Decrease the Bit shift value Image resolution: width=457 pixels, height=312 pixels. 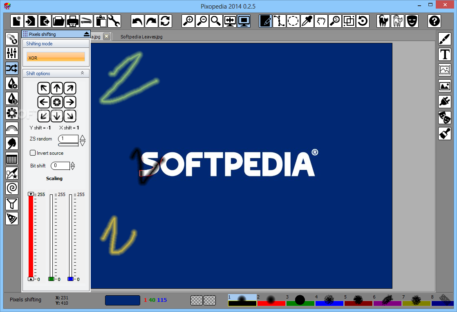(73, 168)
